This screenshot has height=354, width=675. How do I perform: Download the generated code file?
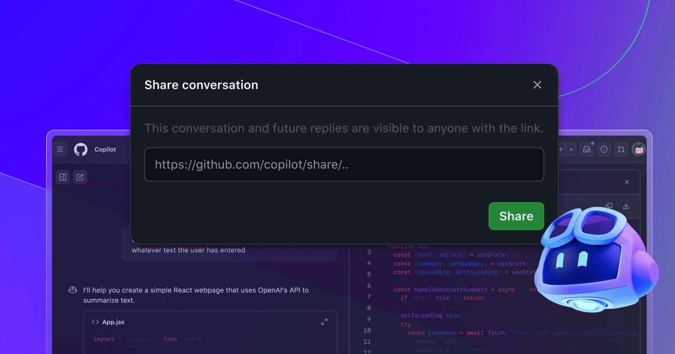627,206
